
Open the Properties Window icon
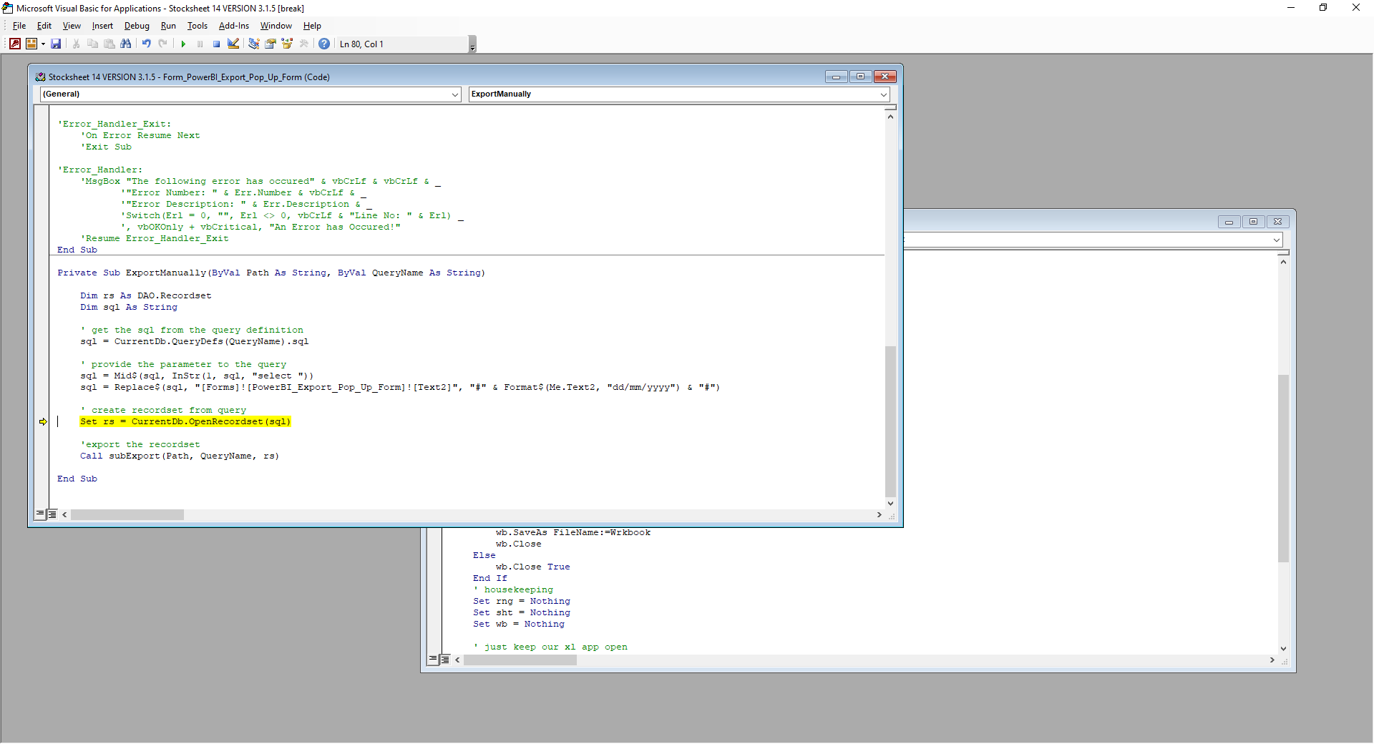click(270, 44)
